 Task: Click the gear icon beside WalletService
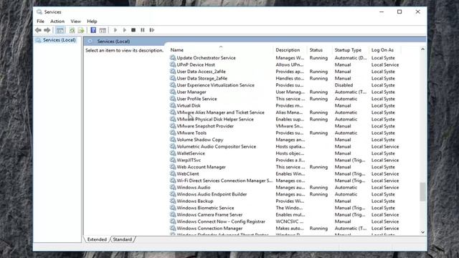pyautogui.click(x=173, y=153)
